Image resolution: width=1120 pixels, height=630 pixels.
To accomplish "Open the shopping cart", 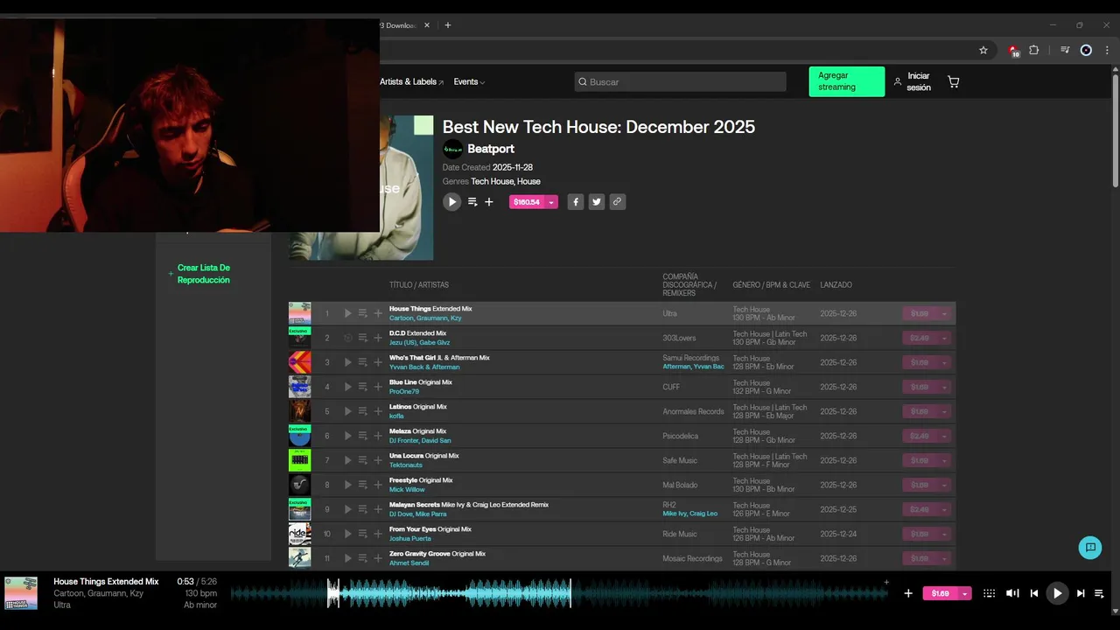I will point(954,82).
